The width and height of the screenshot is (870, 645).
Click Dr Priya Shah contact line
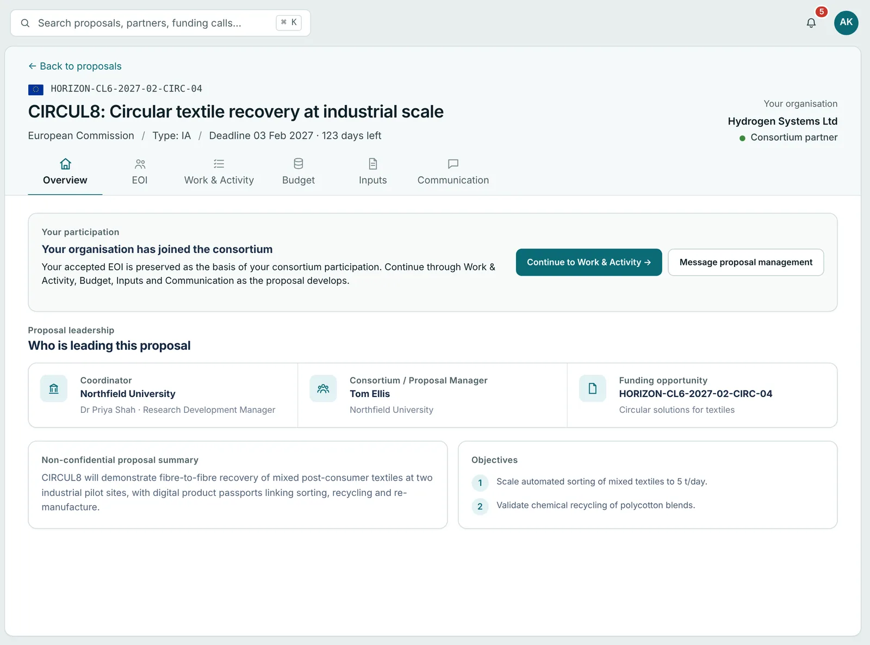click(x=178, y=410)
